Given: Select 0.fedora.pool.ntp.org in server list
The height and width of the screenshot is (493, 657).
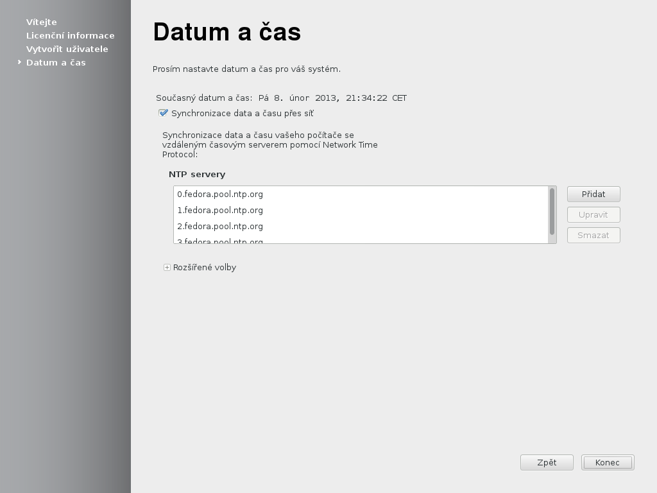Looking at the screenshot, I should 220,194.
